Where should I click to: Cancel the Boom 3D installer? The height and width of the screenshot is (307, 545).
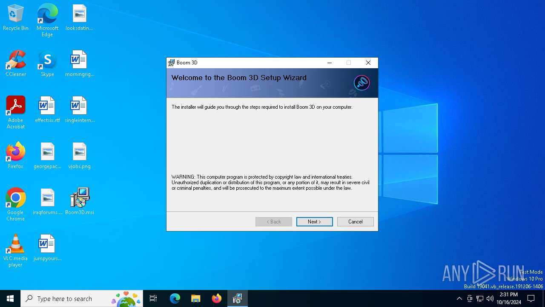pos(356,222)
